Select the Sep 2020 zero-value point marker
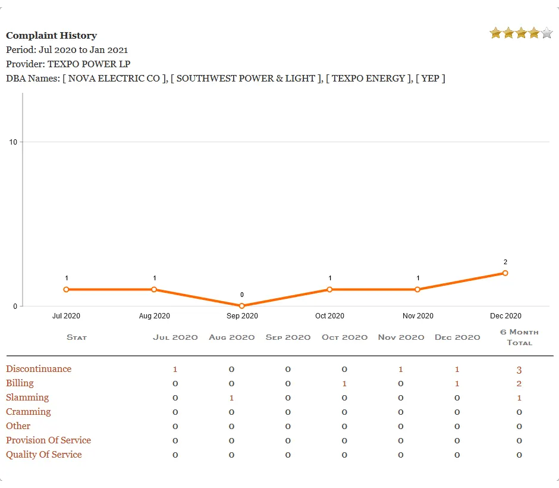The image size is (559, 488). [x=241, y=305]
